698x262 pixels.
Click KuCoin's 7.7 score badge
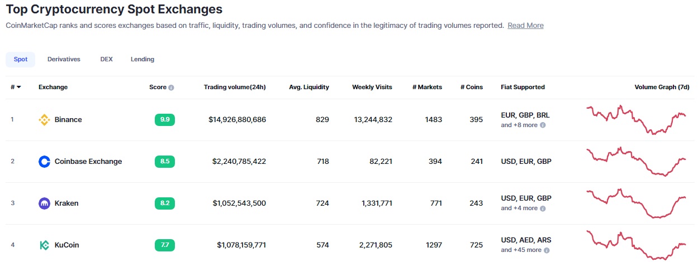pos(165,245)
